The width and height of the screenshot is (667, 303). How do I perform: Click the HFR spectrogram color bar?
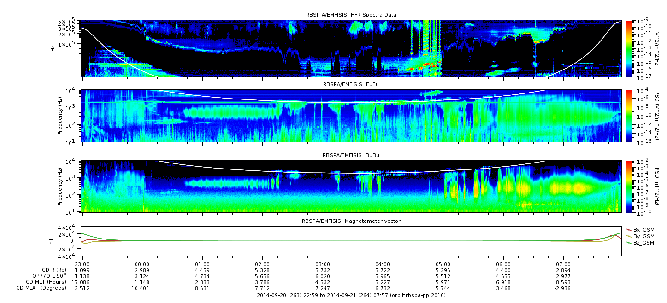point(630,48)
